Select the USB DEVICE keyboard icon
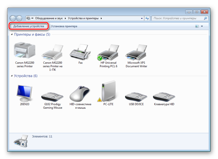This screenshot has height=159, width=218. pos(136,97)
